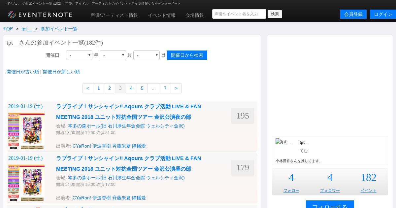
Task: Open venue 本多の森ホール for 夜の部 event
Action: [126, 126]
